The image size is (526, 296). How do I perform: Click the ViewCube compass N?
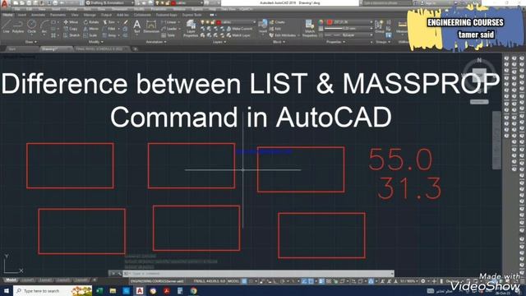479,60
